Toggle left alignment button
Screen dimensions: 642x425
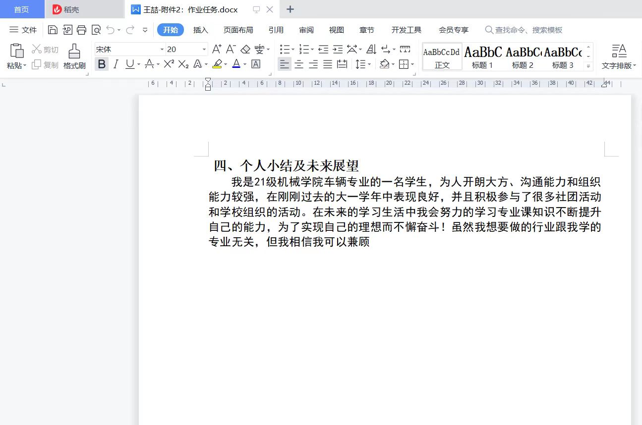[284, 64]
